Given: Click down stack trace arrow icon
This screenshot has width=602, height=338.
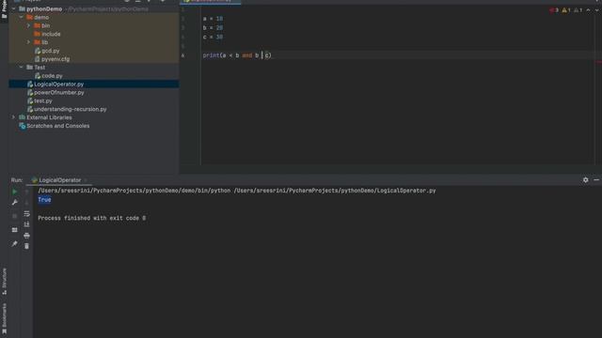Looking at the screenshot, I should click(26, 203).
